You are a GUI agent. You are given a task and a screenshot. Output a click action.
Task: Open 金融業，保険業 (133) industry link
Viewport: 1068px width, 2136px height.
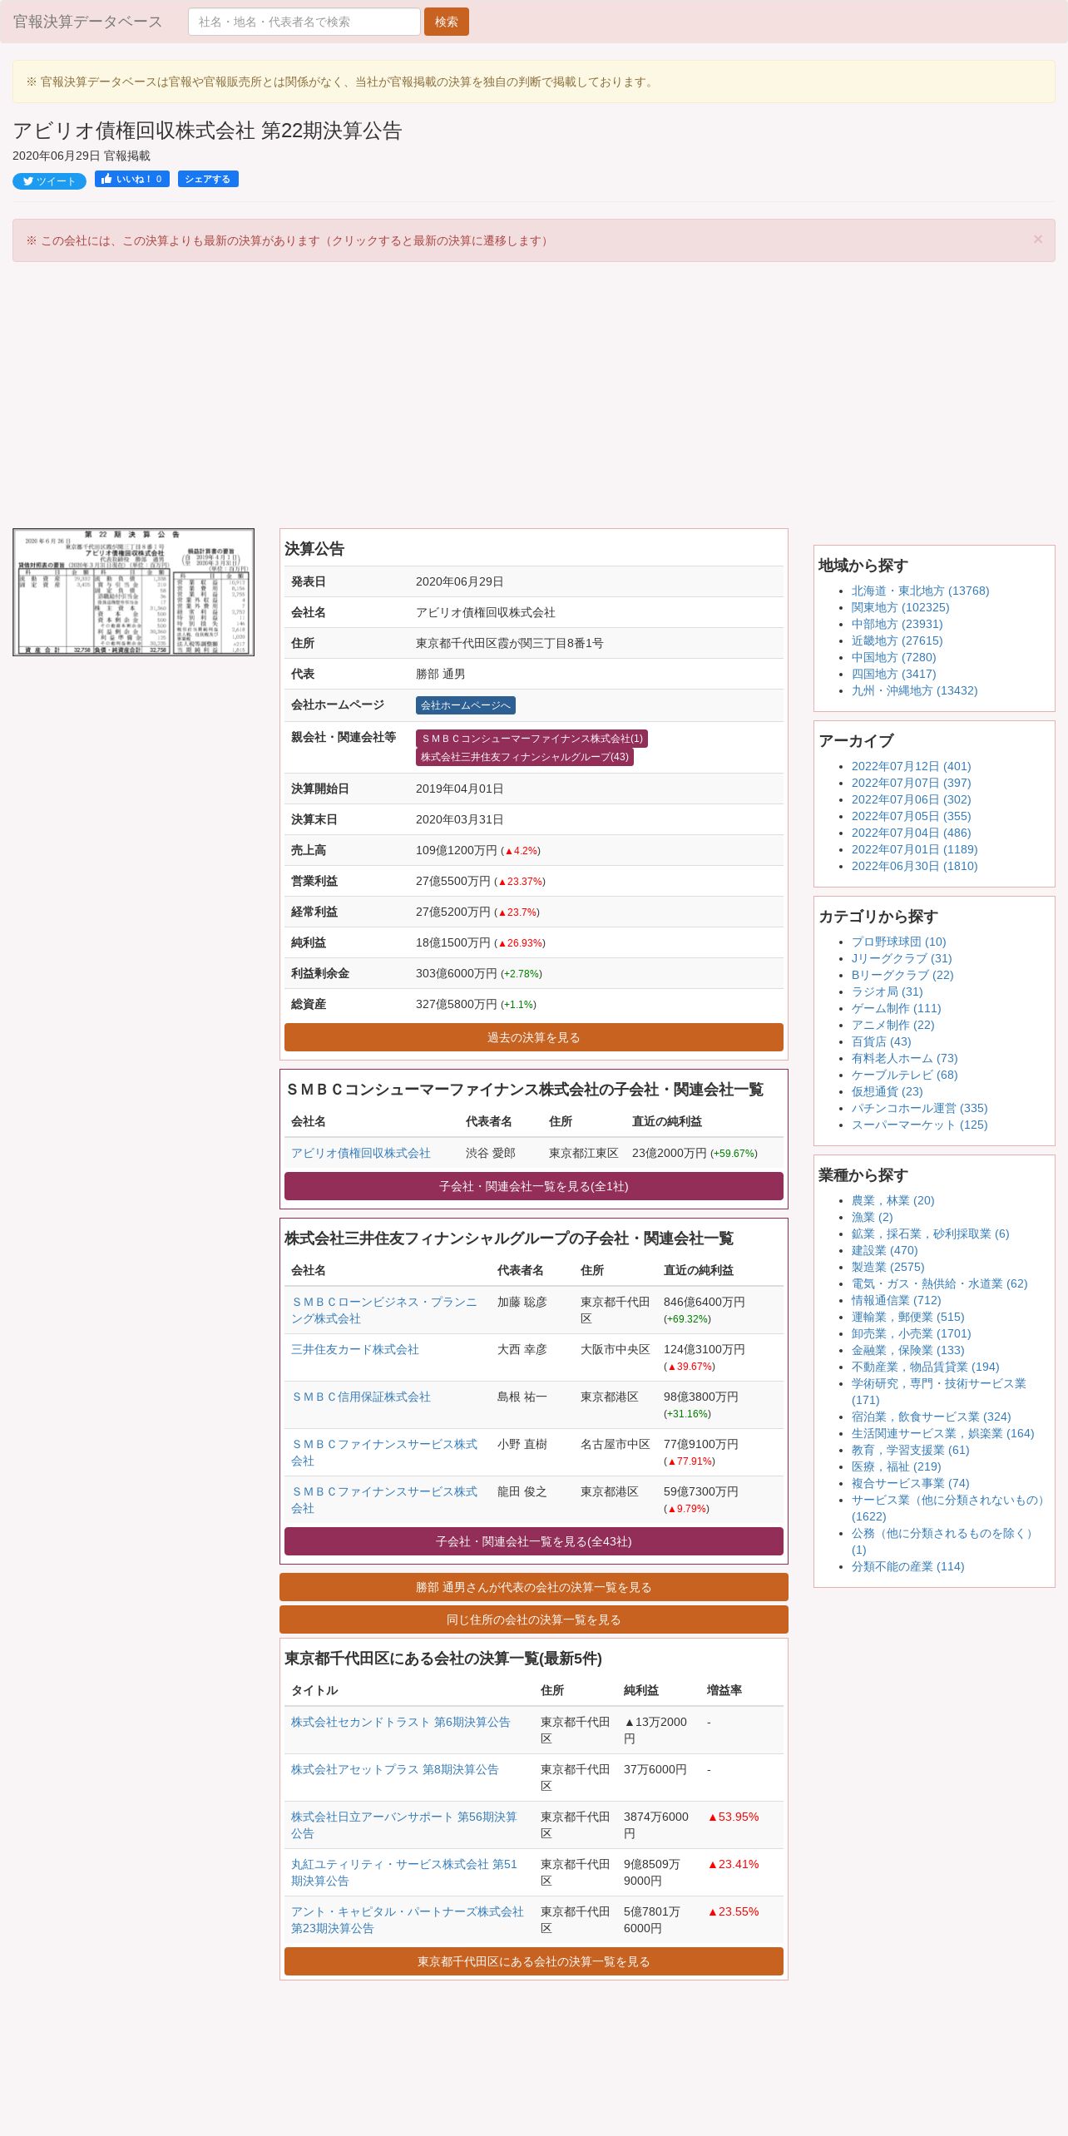(x=907, y=1350)
